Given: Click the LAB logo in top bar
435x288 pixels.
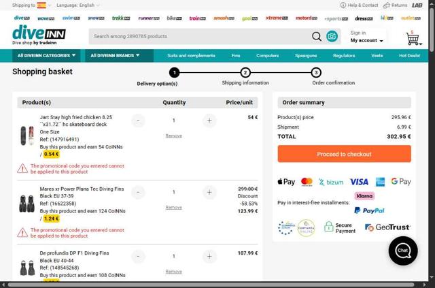Looking at the screenshot, I should tap(417, 5).
